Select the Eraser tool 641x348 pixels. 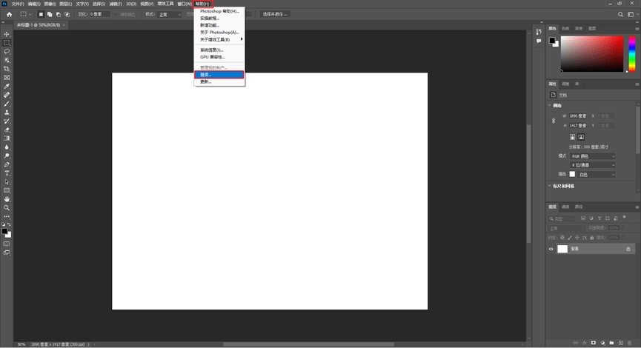click(x=7, y=130)
